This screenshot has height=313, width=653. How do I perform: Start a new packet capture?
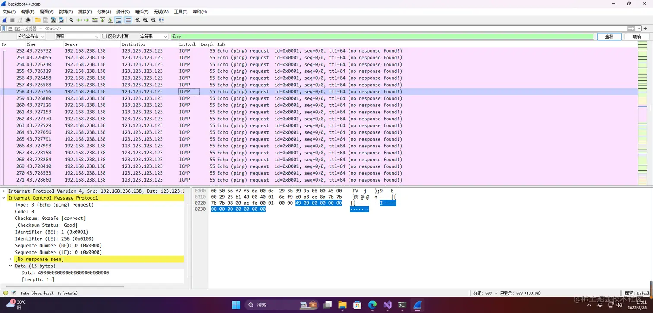click(4, 20)
